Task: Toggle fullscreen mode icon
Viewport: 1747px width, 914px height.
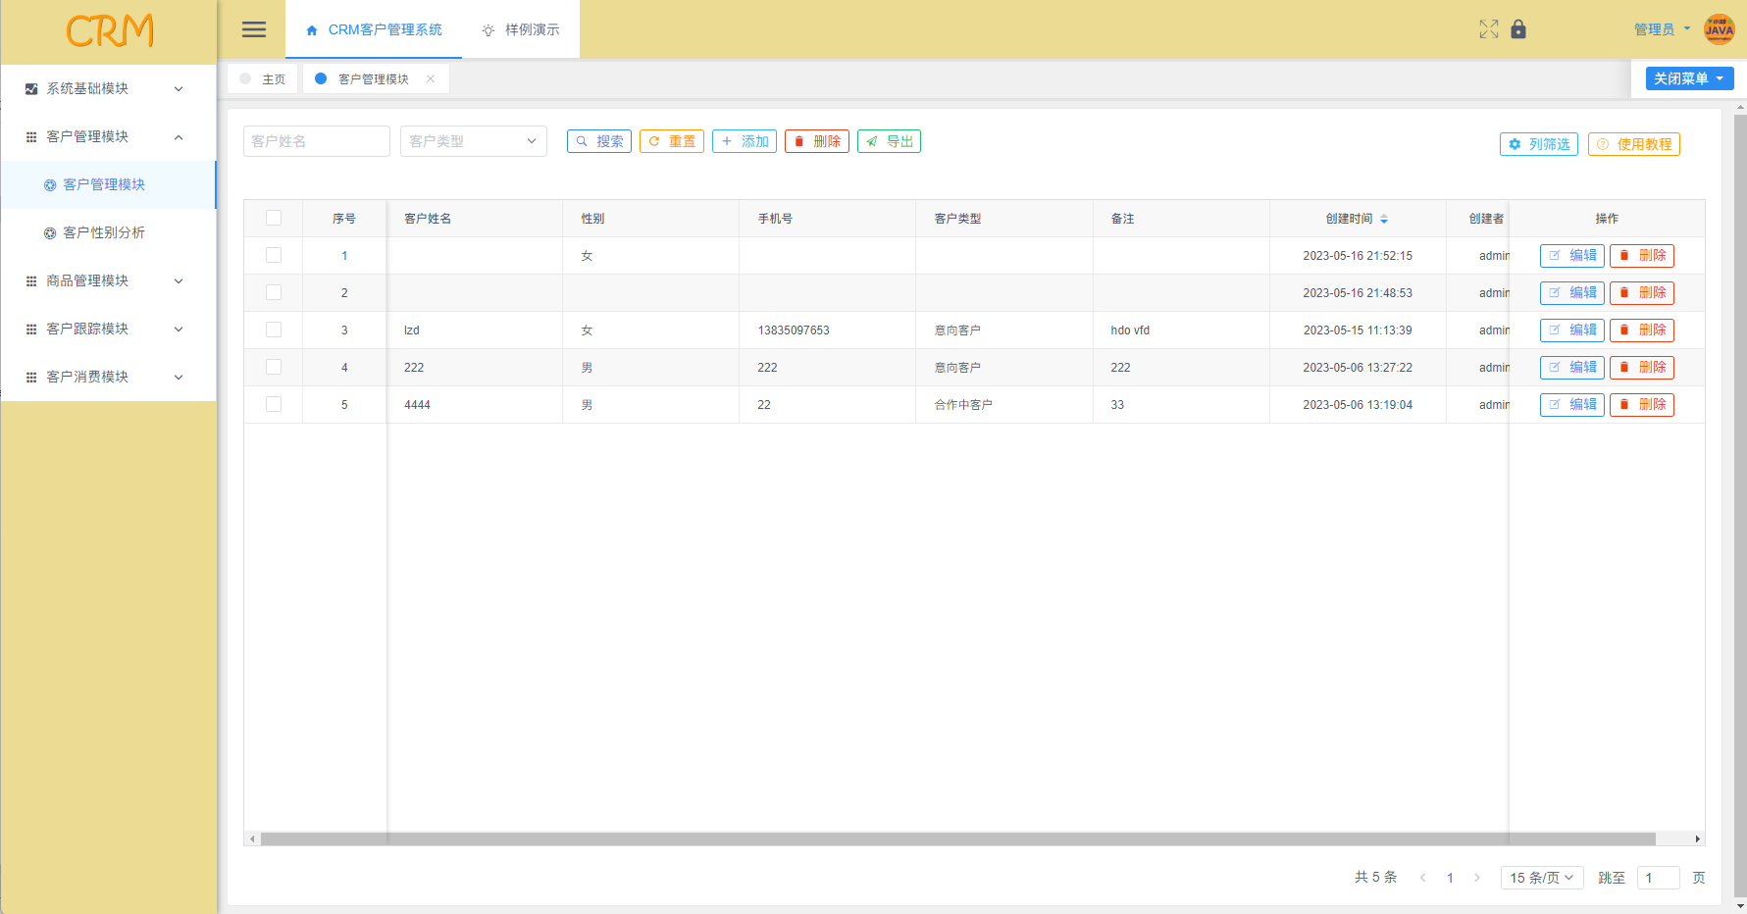Action: tap(1488, 29)
